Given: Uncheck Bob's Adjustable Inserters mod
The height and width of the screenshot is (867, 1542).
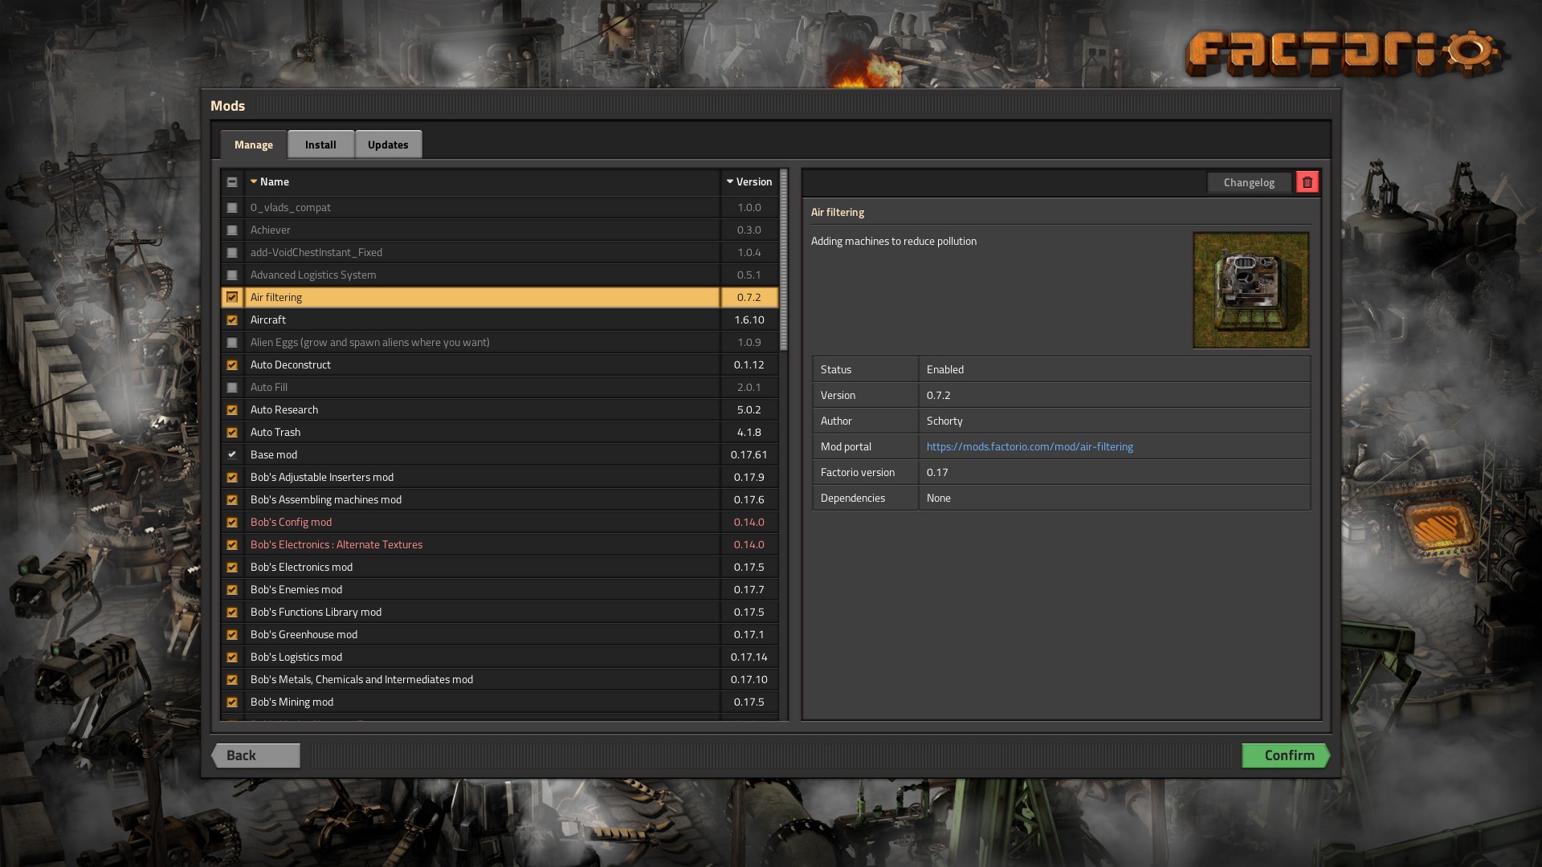Looking at the screenshot, I should coord(232,478).
